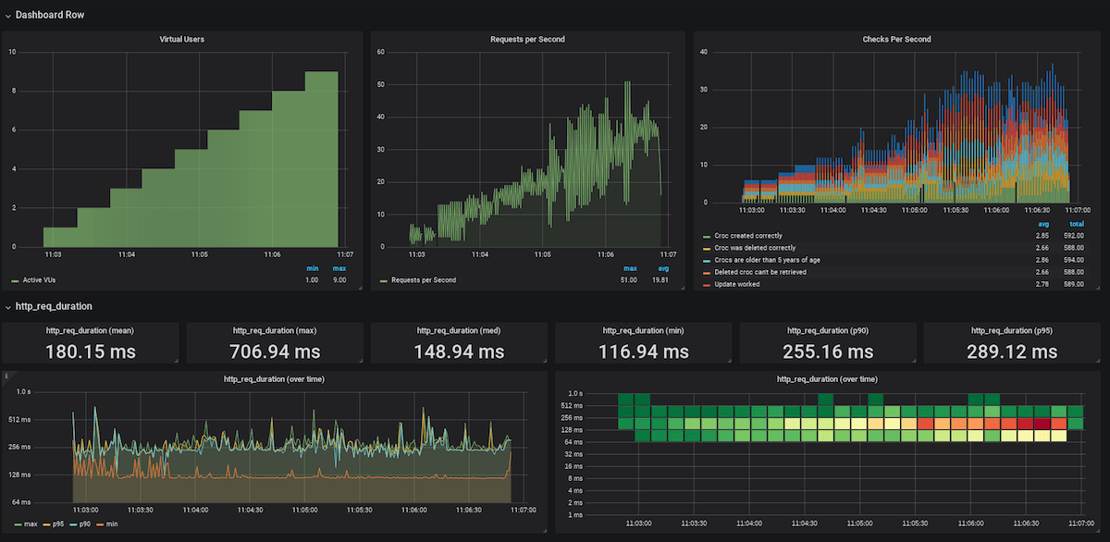
Task: Open the line graph over time panel title
Action: [274, 379]
